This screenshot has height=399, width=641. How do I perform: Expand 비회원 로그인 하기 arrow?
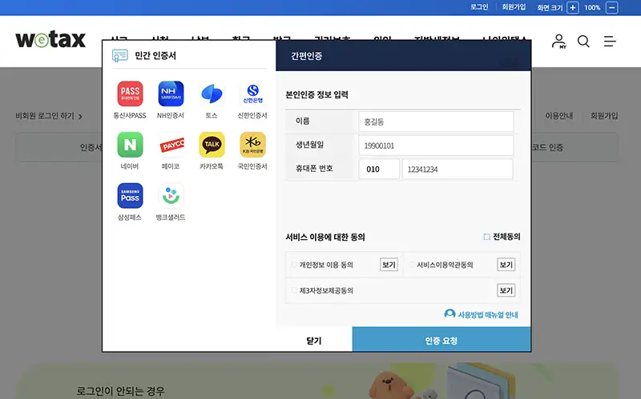[x=80, y=117]
